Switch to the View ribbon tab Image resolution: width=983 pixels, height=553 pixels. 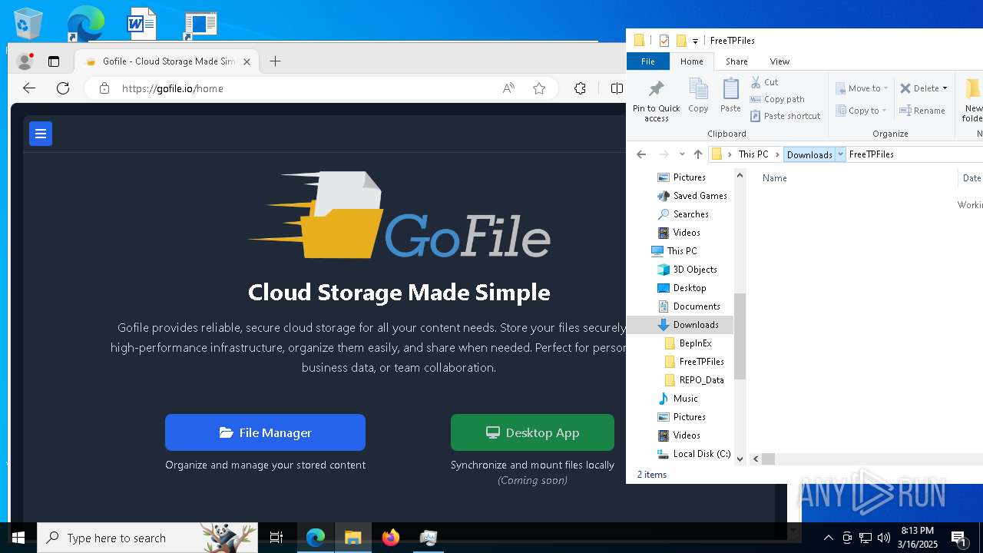pos(779,61)
